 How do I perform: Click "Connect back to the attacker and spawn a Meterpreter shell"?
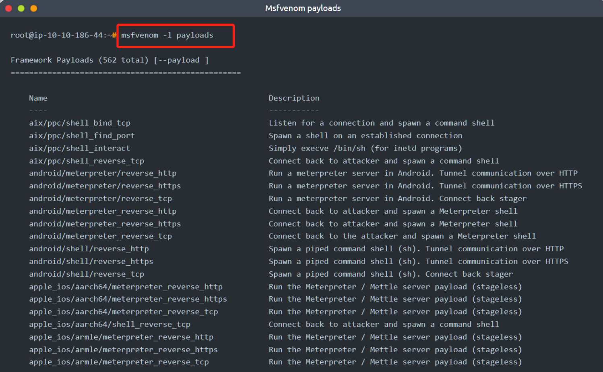403,236
